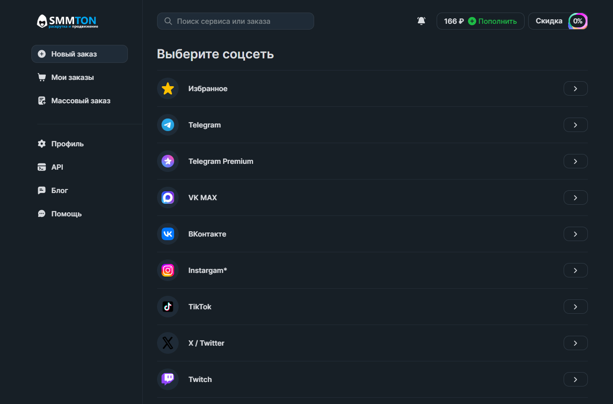
Task: Click the SMMTON logo in sidebar
Action: [x=67, y=22]
